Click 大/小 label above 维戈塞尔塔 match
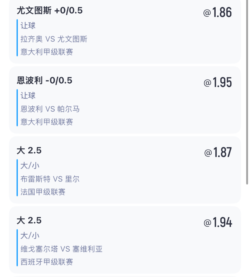This screenshot has width=250, height=277. [30, 236]
